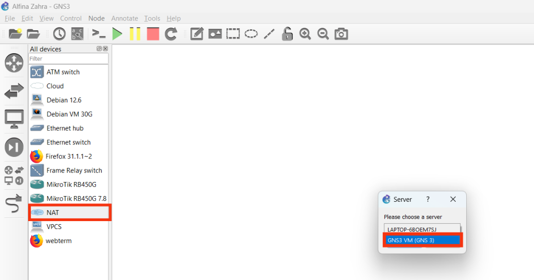
Task: Click the Reload all nodes icon
Action: [171, 34]
